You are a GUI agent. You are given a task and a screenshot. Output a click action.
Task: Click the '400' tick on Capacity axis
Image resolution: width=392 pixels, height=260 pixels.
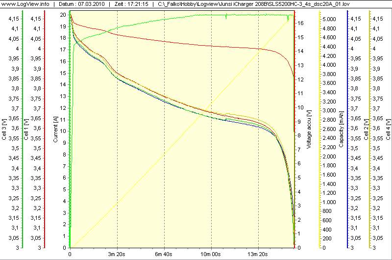[327, 230]
